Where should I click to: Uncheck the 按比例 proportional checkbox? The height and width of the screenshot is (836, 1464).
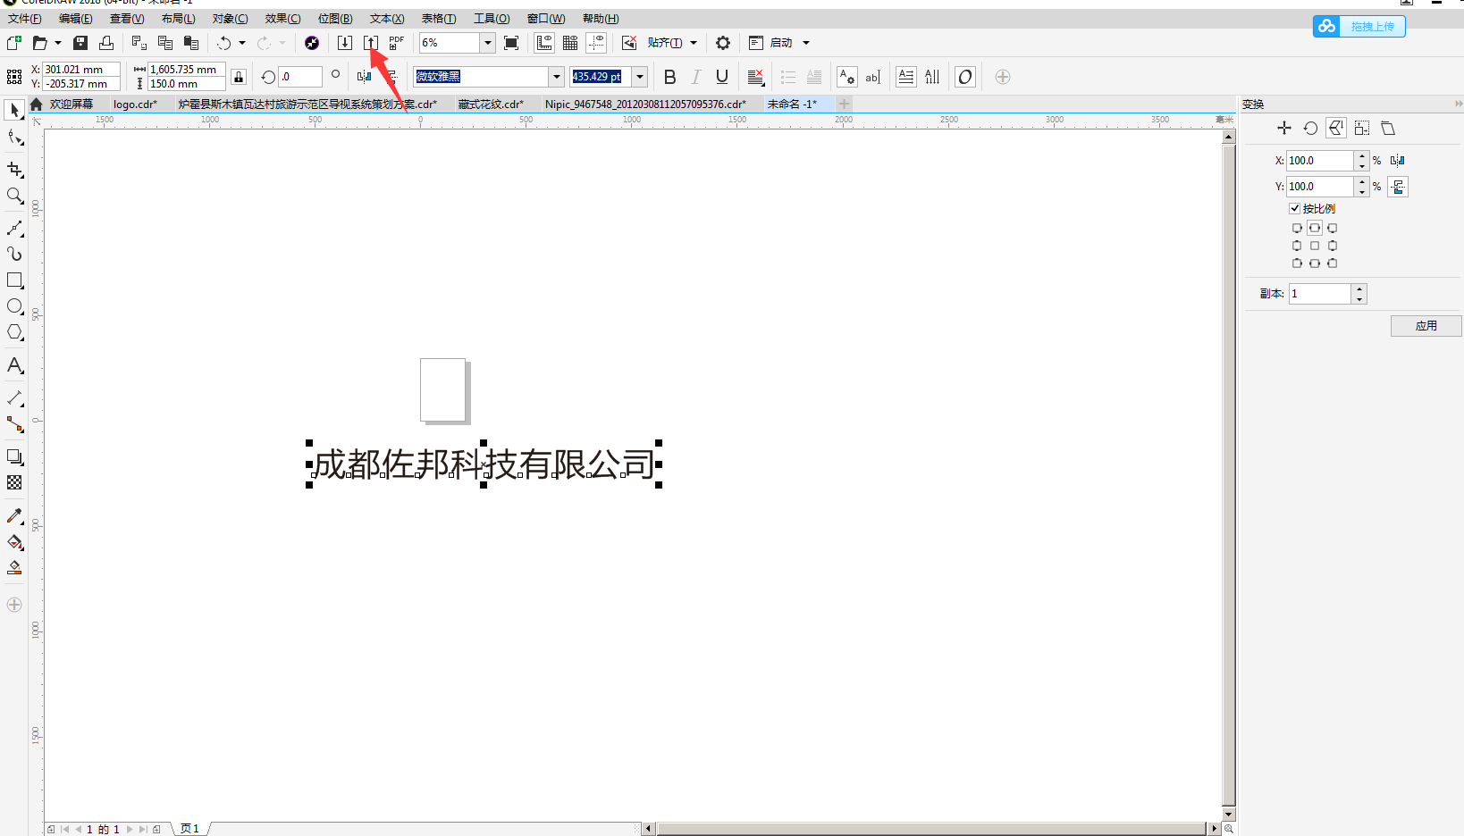click(x=1294, y=208)
